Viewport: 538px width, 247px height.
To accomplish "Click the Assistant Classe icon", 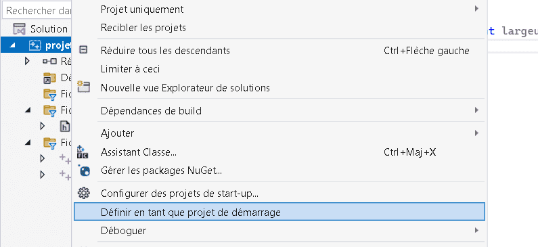I will (x=83, y=152).
